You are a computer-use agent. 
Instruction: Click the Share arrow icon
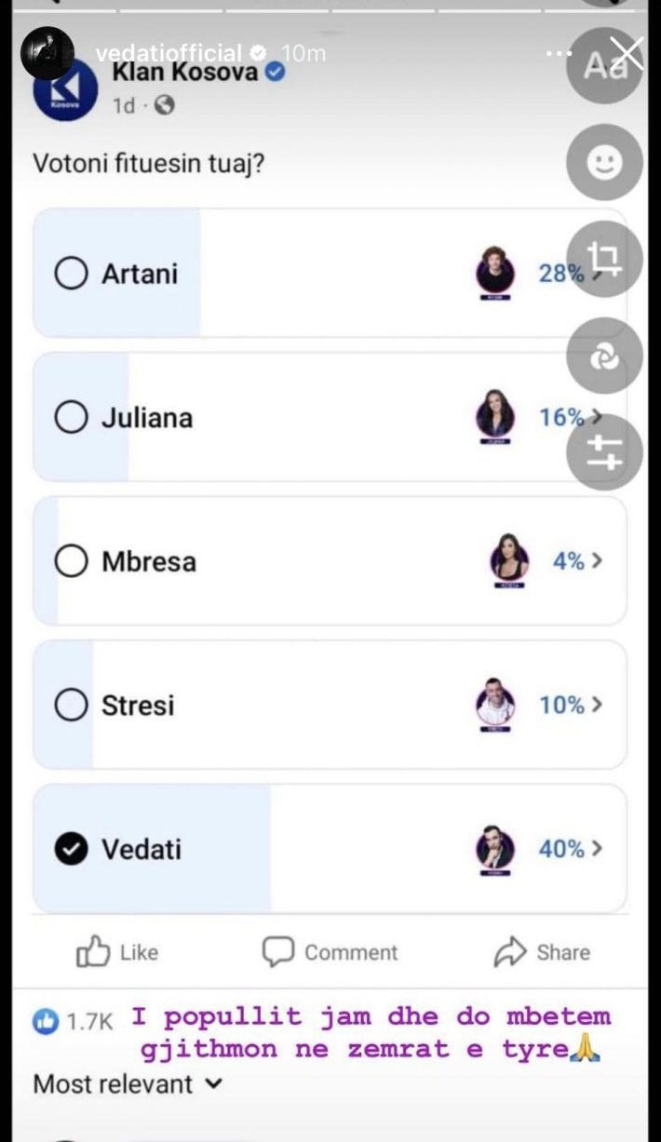pos(510,952)
